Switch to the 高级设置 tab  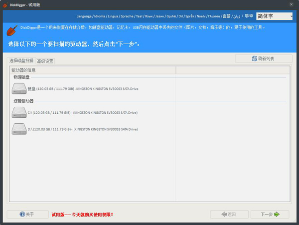[45, 61]
